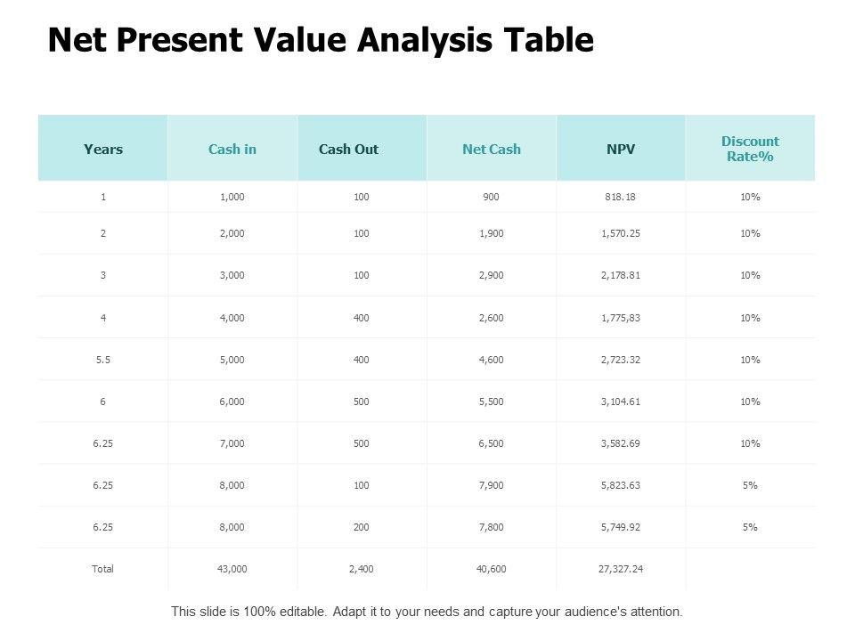
Task: Select the 5.5 years cell
Action: pos(103,360)
